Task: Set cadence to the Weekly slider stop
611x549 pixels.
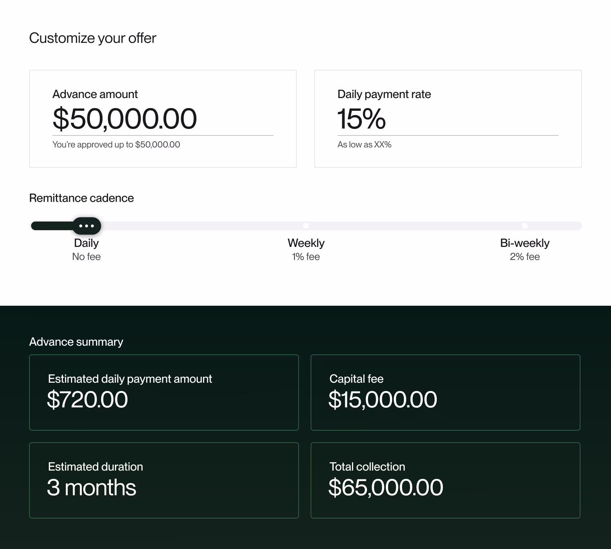Action: pyautogui.click(x=306, y=226)
